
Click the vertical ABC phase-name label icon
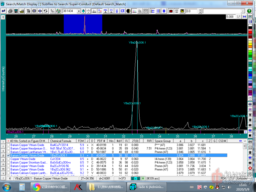(117, 11)
